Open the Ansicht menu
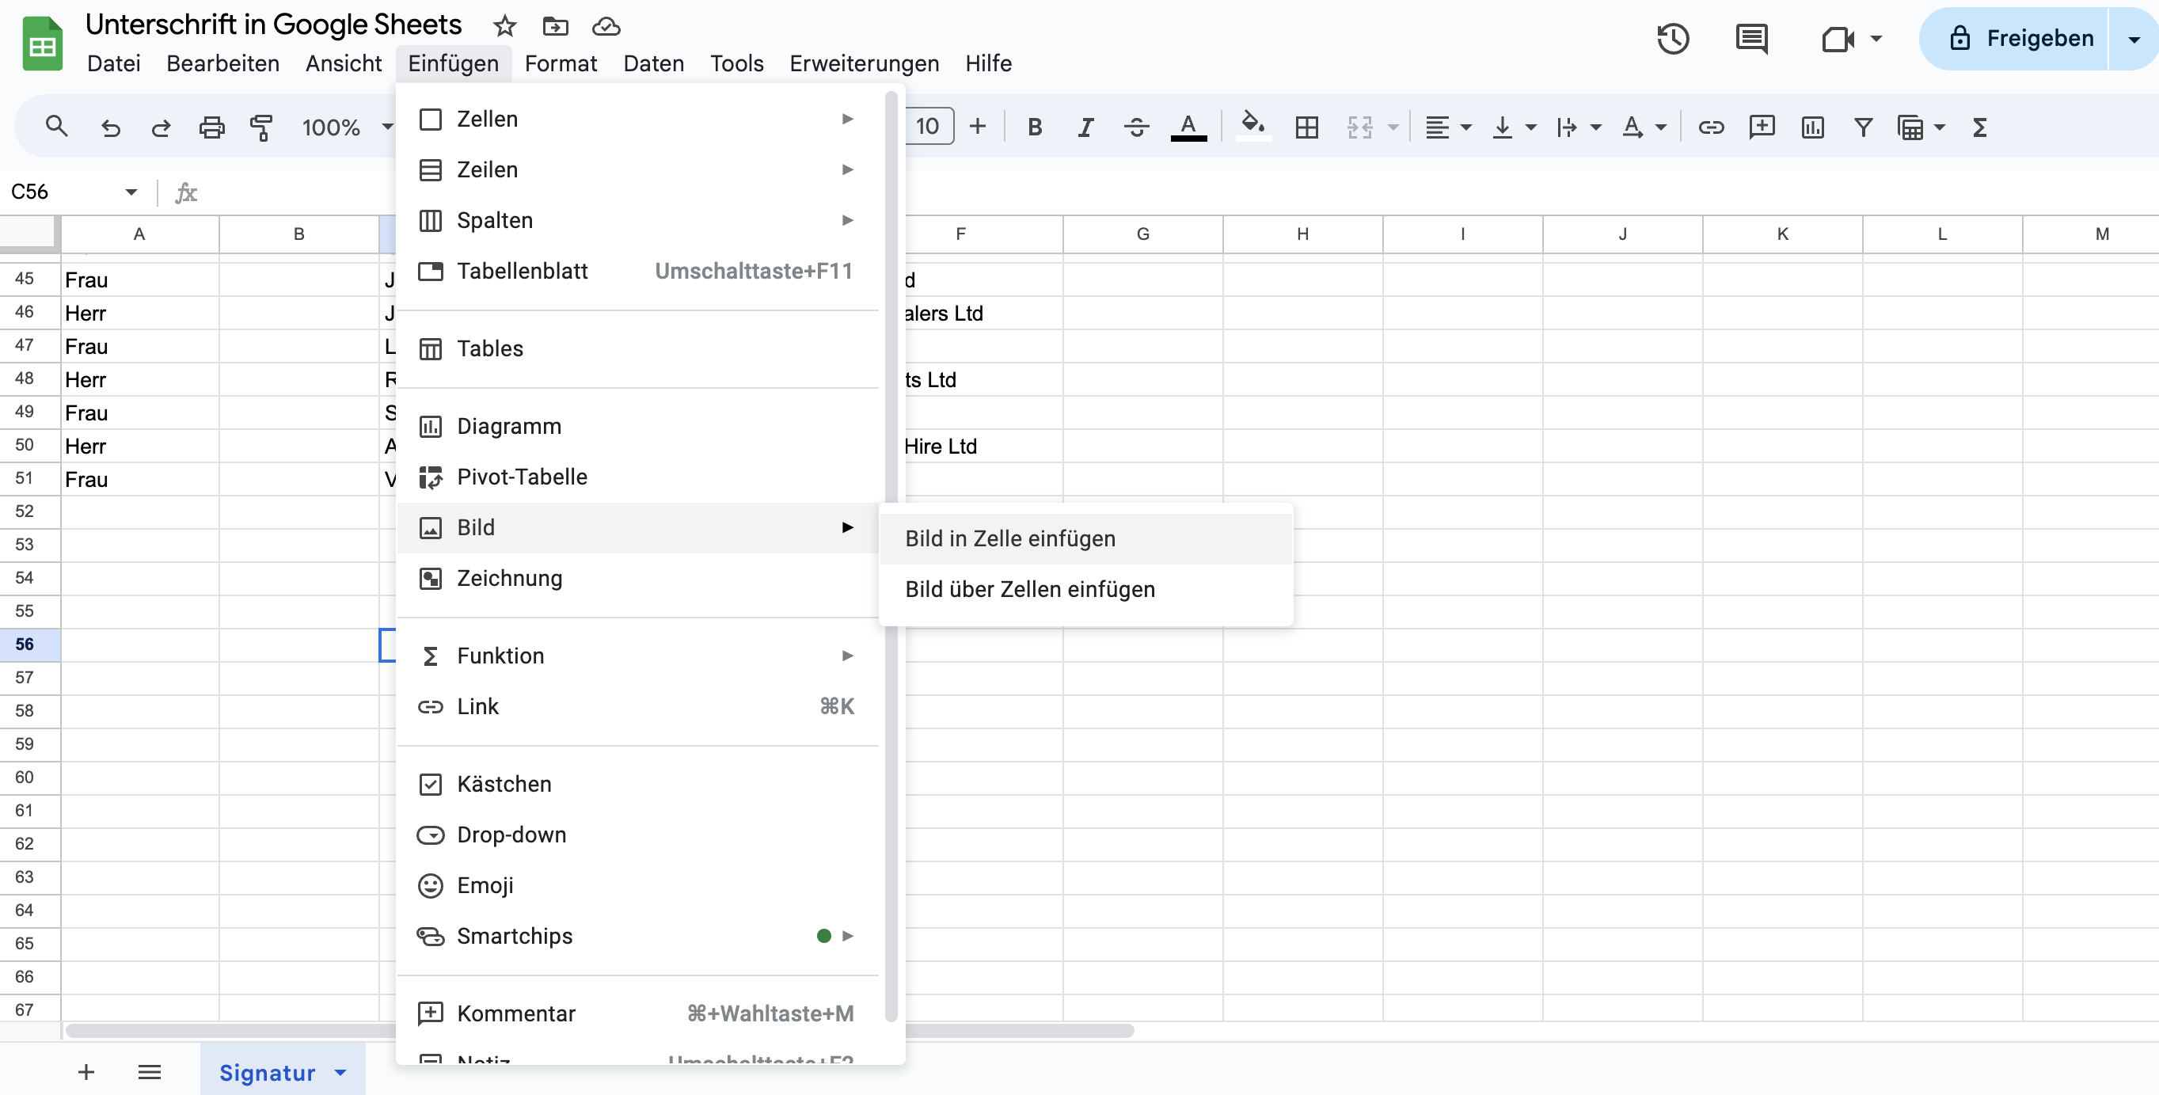2159x1095 pixels. 344,63
